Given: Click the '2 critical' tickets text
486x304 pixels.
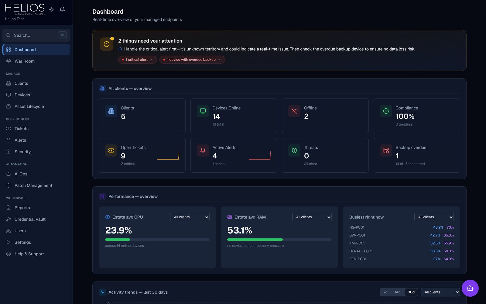Looking at the screenshot, I should click(128, 164).
